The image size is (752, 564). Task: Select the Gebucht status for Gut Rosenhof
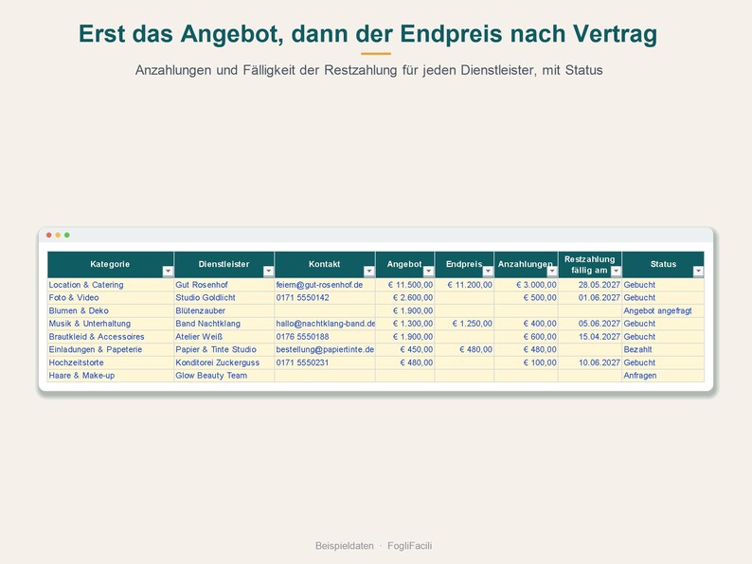click(663, 285)
